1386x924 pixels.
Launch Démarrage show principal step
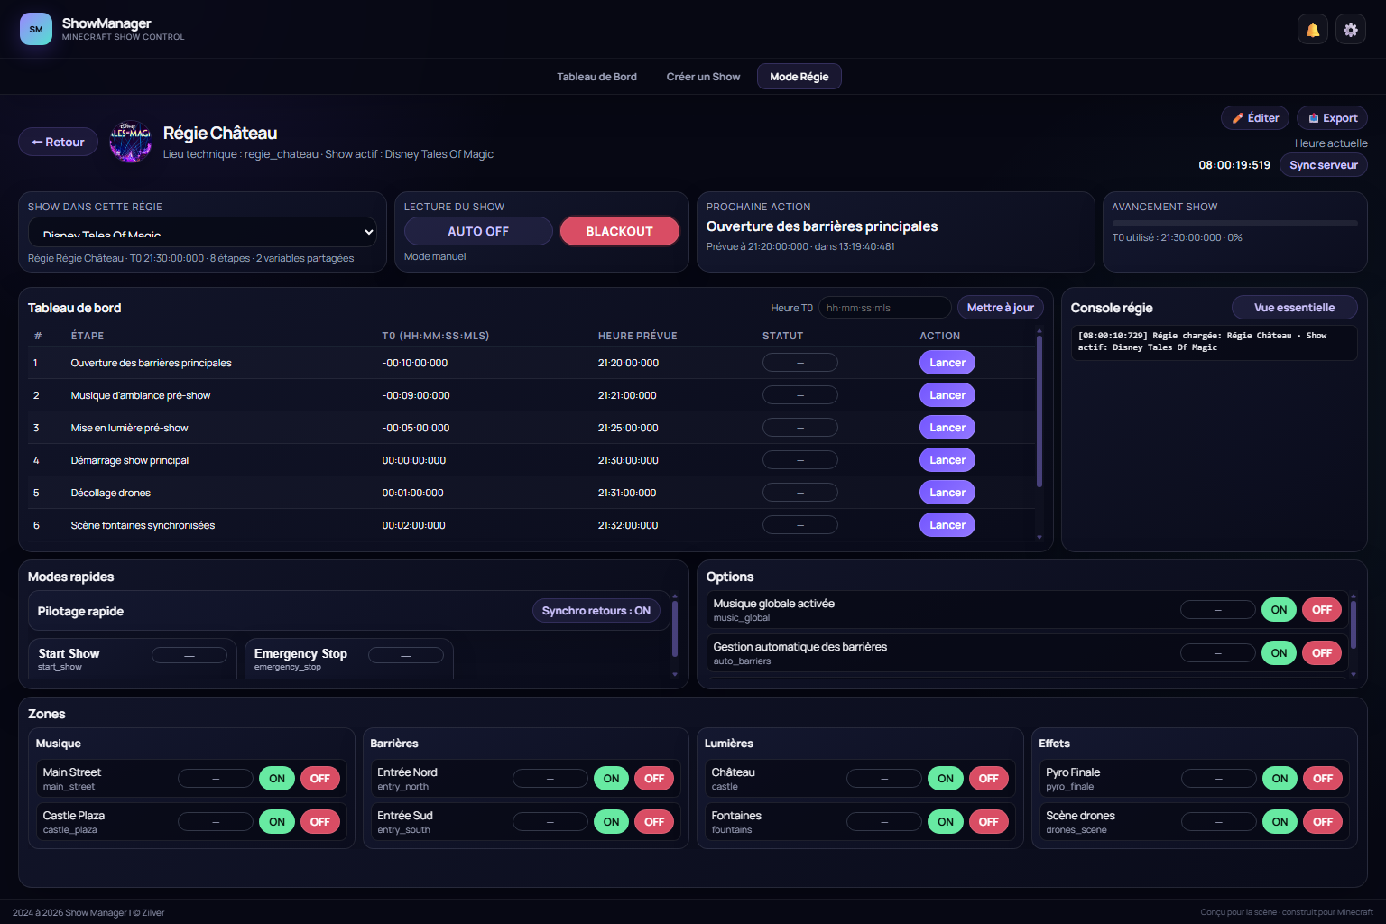tap(947, 460)
